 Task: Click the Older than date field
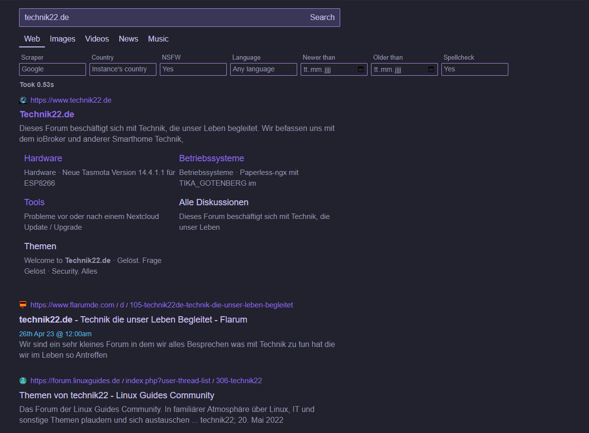click(405, 69)
